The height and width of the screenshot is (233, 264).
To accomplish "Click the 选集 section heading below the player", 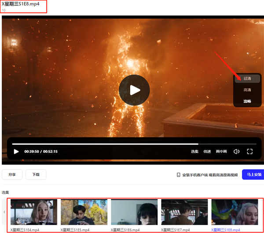I will coord(5,192).
